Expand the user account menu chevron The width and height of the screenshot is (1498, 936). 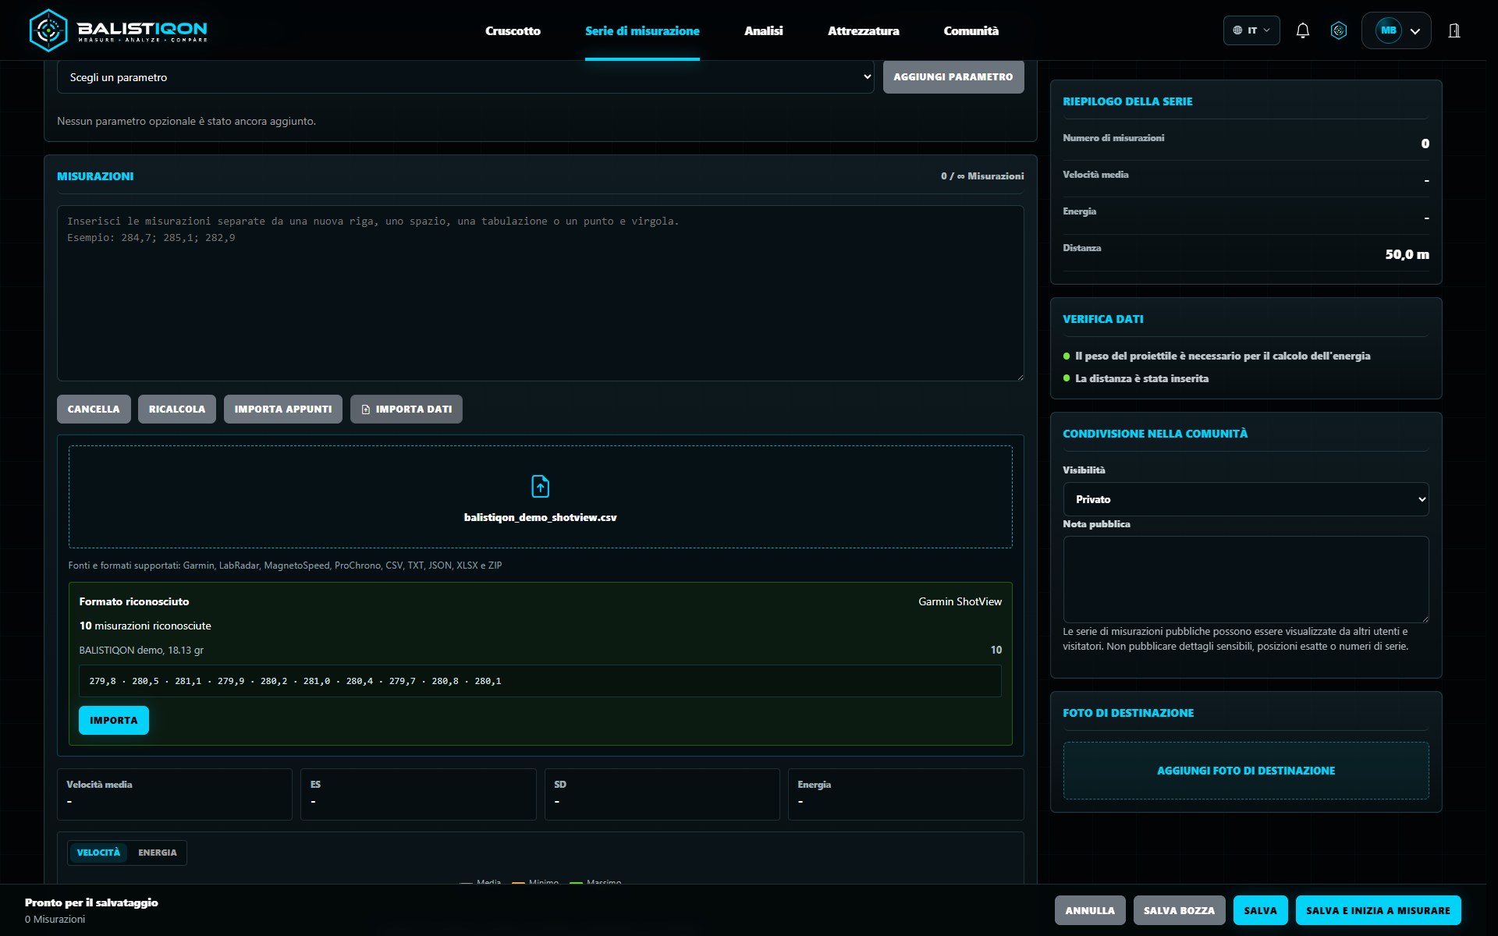point(1415,31)
